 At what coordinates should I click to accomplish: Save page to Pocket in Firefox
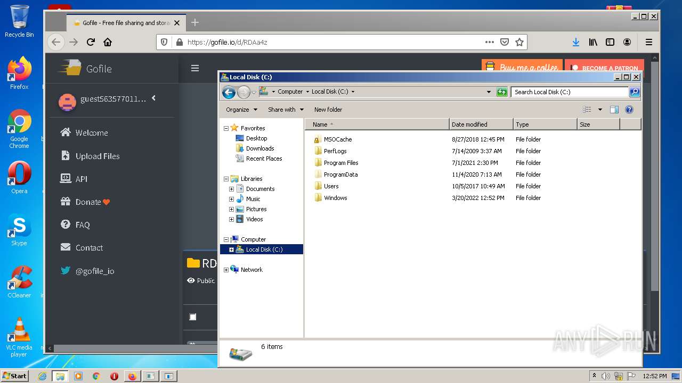click(x=505, y=42)
